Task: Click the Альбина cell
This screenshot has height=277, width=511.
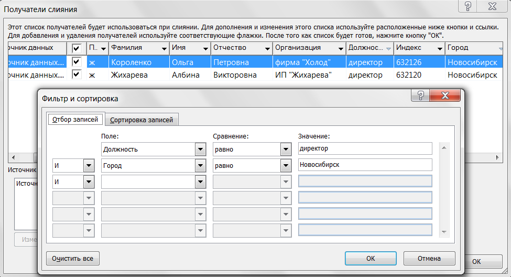Action: pos(190,74)
